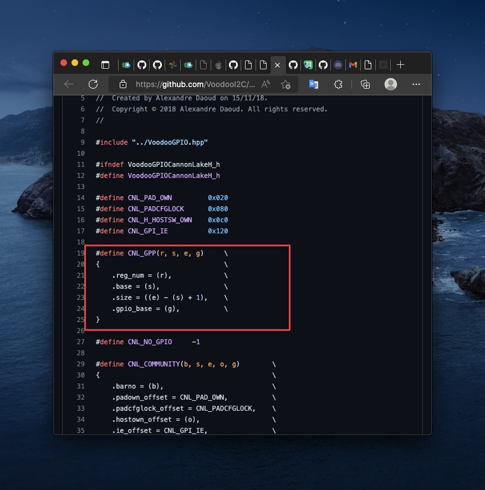The height and width of the screenshot is (490, 485).
Task: Open the browser profile avatar
Action: click(x=391, y=84)
